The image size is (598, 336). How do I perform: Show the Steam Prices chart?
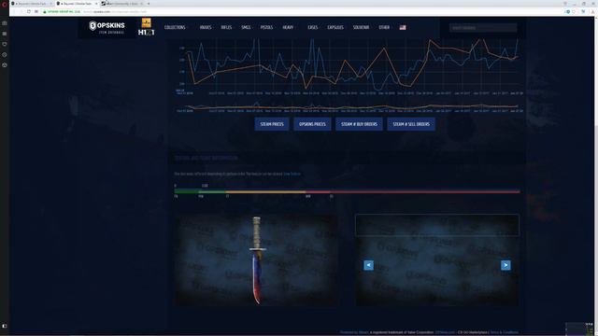(x=272, y=124)
